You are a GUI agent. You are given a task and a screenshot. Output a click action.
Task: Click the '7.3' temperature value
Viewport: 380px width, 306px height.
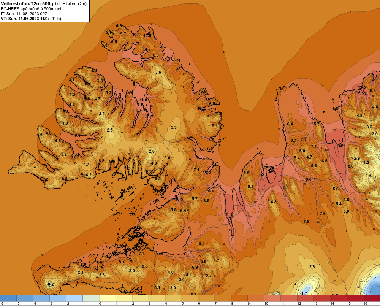(132, 215)
